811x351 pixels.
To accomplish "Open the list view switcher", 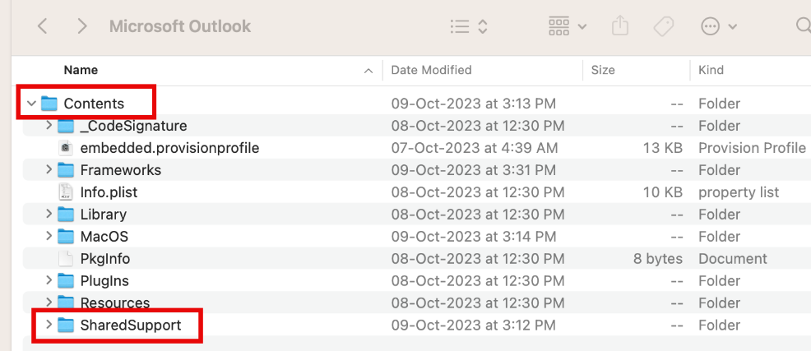I will tap(469, 26).
